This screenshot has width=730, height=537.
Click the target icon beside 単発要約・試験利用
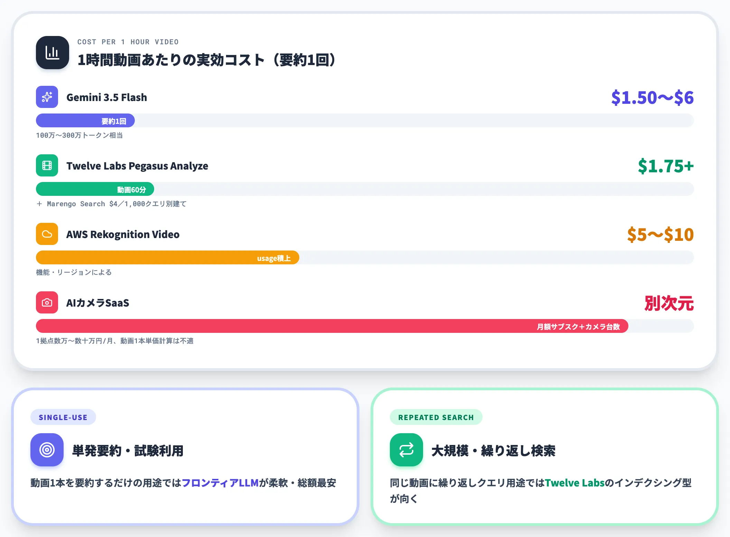(47, 450)
